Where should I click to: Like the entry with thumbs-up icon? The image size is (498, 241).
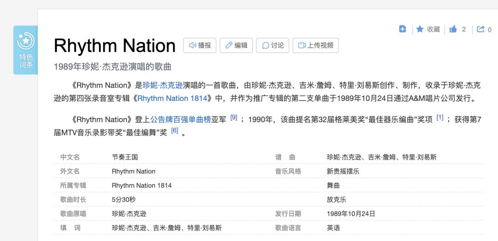tap(453, 29)
